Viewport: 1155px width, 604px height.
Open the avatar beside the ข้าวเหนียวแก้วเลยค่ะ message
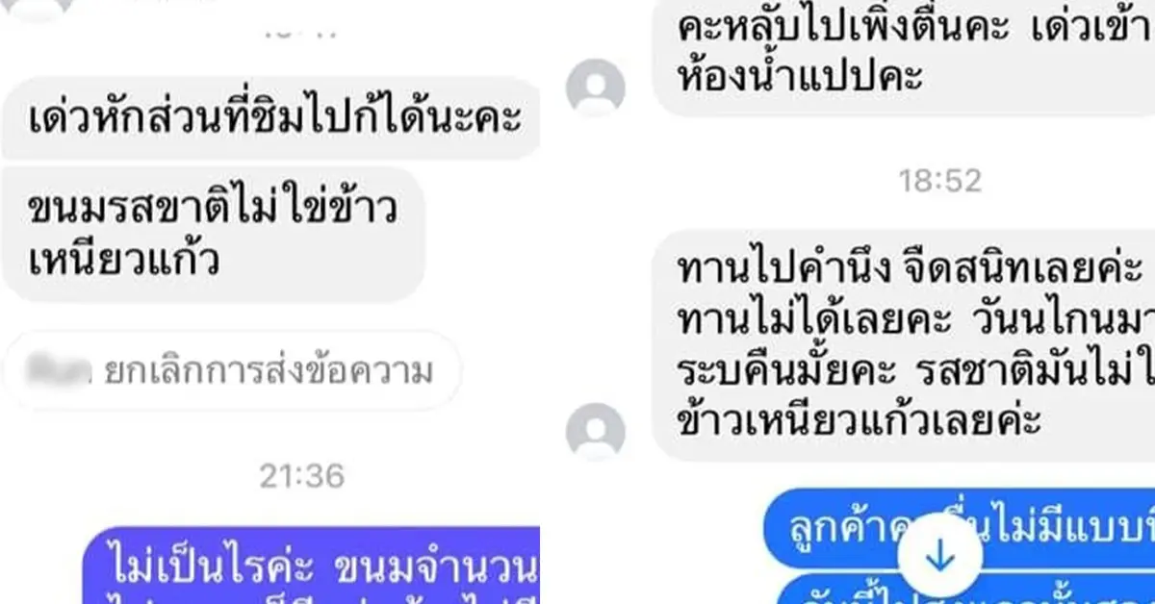click(595, 430)
